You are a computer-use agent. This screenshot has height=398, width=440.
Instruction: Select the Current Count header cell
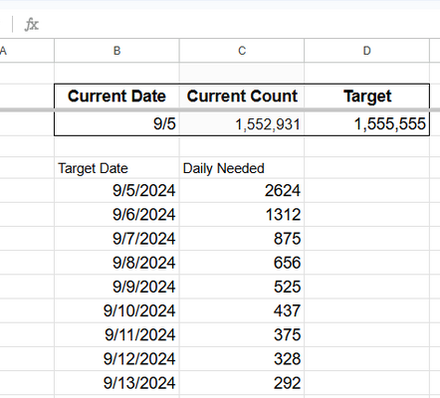coord(242,97)
